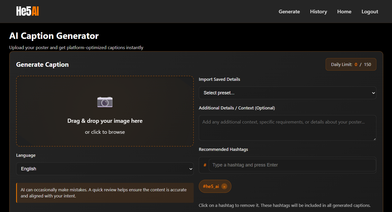Screen dimensions: 392x212
Task: Click the context textarea resize handle
Action: (374, 139)
